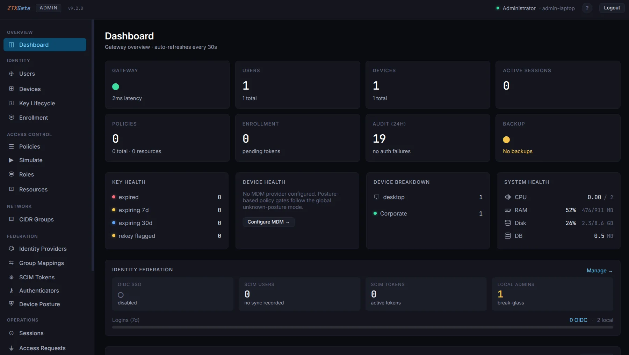The height and width of the screenshot is (355, 629).
Task: Click the "v9.2.0" version label
Action: point(75,8)
